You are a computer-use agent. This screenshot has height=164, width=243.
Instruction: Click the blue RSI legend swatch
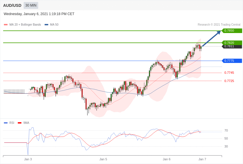coord(6,123)
